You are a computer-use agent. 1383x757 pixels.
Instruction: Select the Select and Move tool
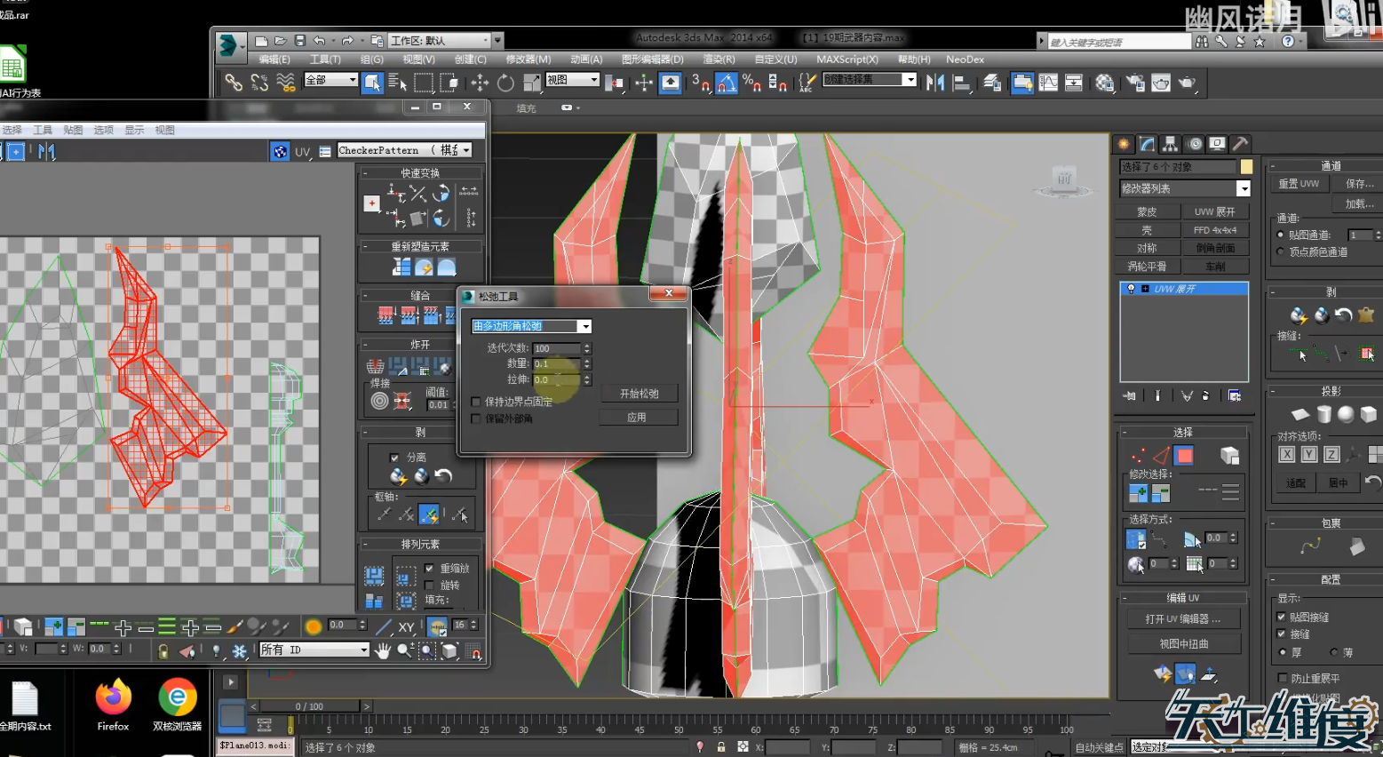click(x=480, y=84)
